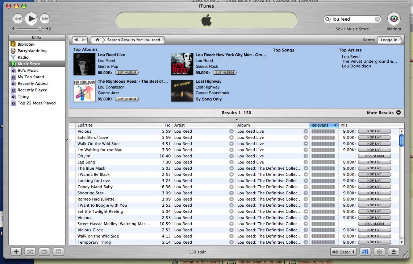This screenshot has width=413, height=264.
Task: Buy The Righteous Reed album
Action: click(127, 99)
